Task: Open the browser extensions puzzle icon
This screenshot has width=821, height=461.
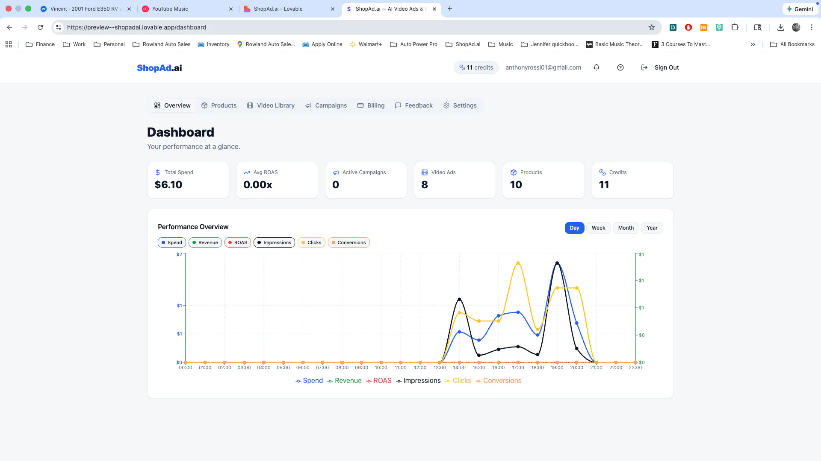Action: [735, 27]
